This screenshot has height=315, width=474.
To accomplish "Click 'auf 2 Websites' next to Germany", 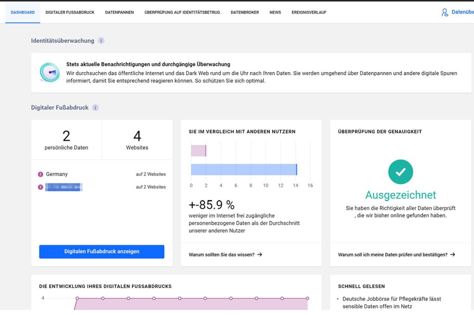I will click(151, 175).
